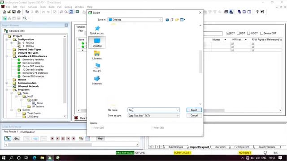Open Quick access in Export sidebar
Viewport: 287px width, 161px height.
(x=97, y=30)
